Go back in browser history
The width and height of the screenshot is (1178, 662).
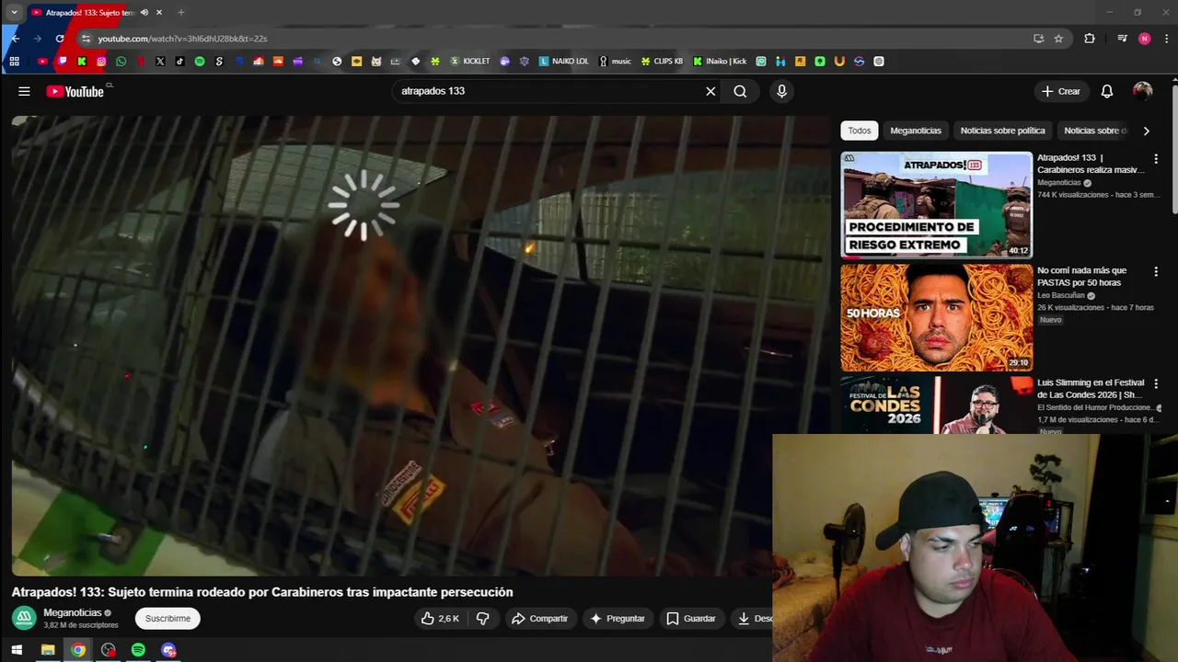point(16,39)
